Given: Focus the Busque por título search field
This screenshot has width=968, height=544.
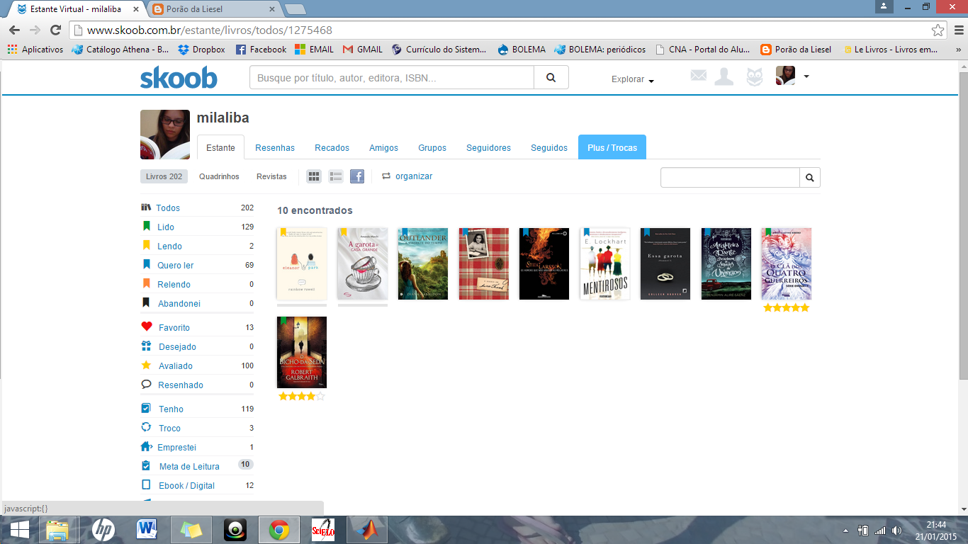Looking at the screenshot, I should point(391,78).
